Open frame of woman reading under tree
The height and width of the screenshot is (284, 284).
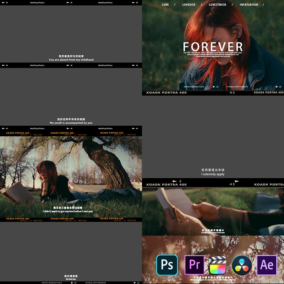coord(71,177)
